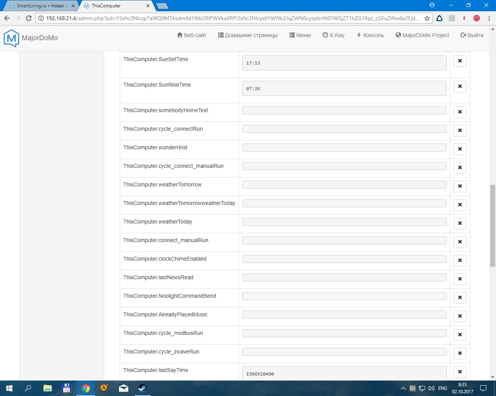Open File Explorer from the taskbar
The image size is (496, 396).
pyautogui.click(x=47, y=388)
